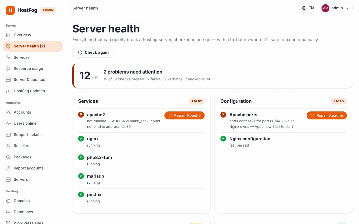
Task: Go to Servers page
Action: pyautogui.click(x=33, y=179)
